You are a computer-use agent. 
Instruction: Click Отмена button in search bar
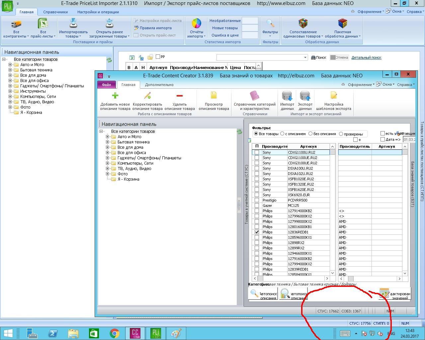click(x=339, y=57)
